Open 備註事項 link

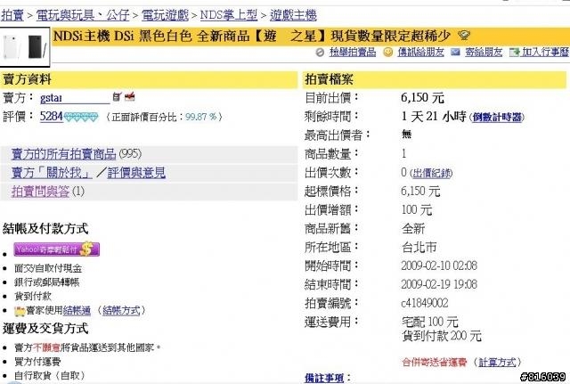pos(324,378)
